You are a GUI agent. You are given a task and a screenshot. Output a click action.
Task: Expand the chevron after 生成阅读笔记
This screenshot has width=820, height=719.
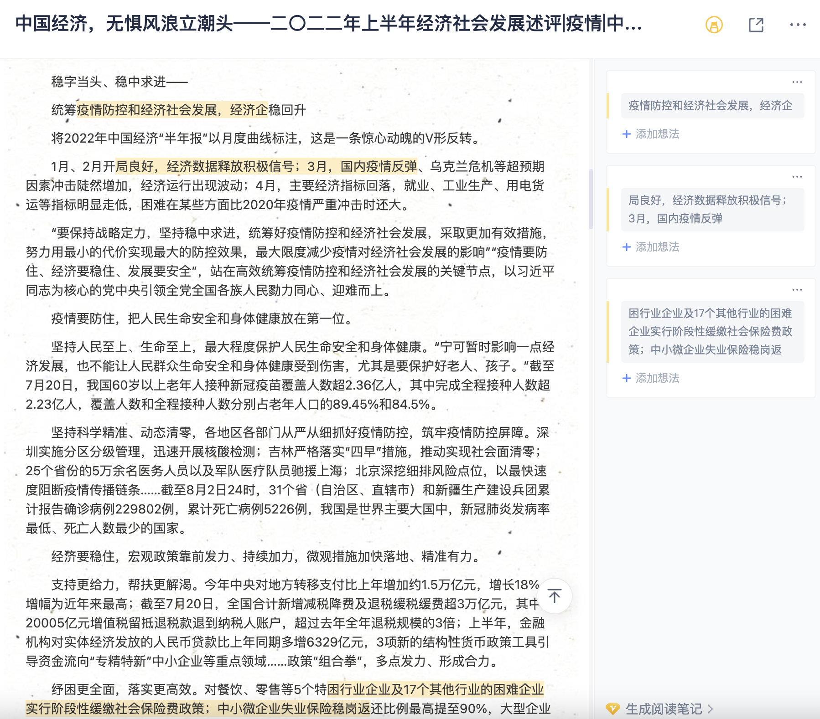pos(710,709)
